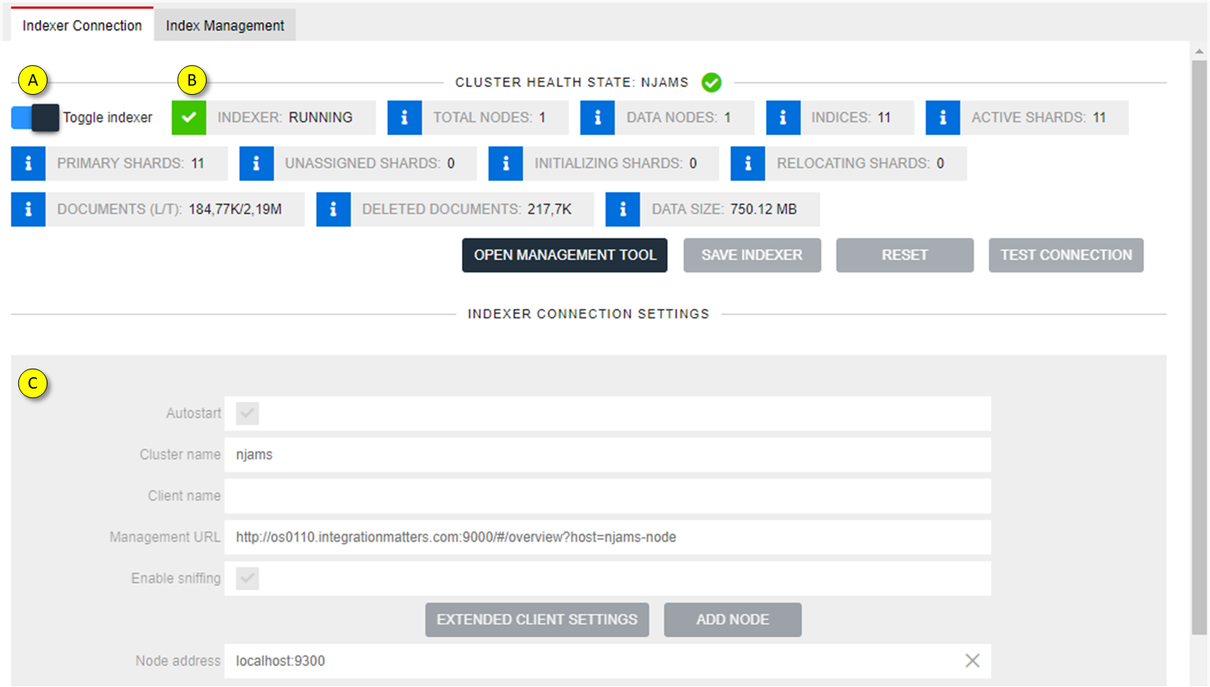
Task: Remove node address localhost:9300 with X icon
Action: (x=973, y=661)
